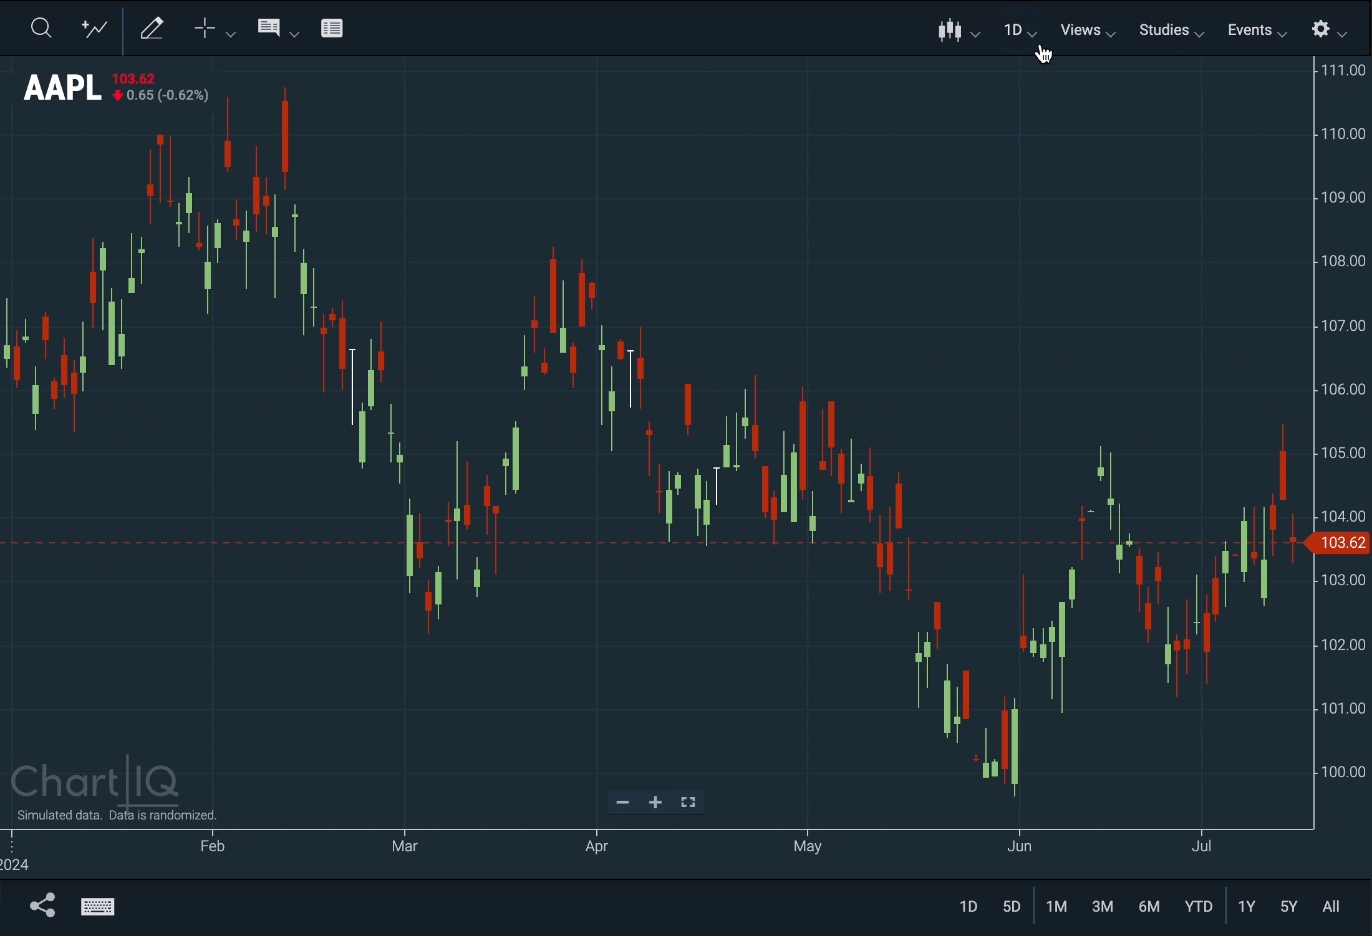The height and width of the screenshot is (936, 1372).
Task: Toggle the table view icon
Action: (332, 28)
